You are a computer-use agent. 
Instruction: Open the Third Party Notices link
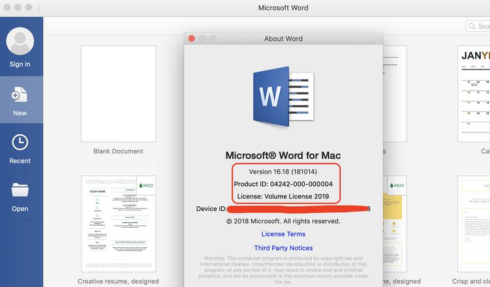pos(284,248)
